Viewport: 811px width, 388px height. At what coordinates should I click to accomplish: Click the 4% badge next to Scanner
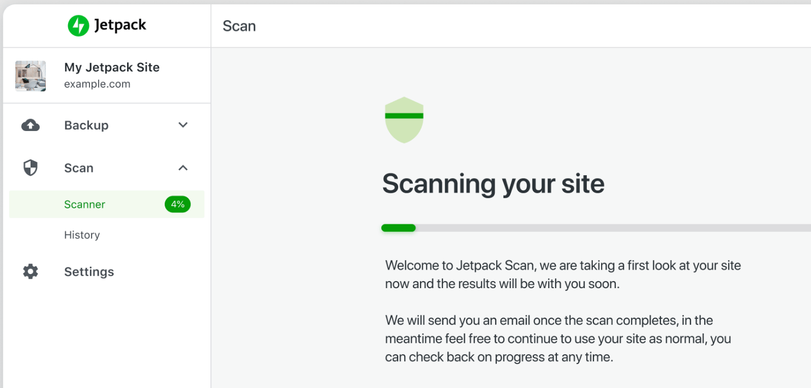point(178,204)
